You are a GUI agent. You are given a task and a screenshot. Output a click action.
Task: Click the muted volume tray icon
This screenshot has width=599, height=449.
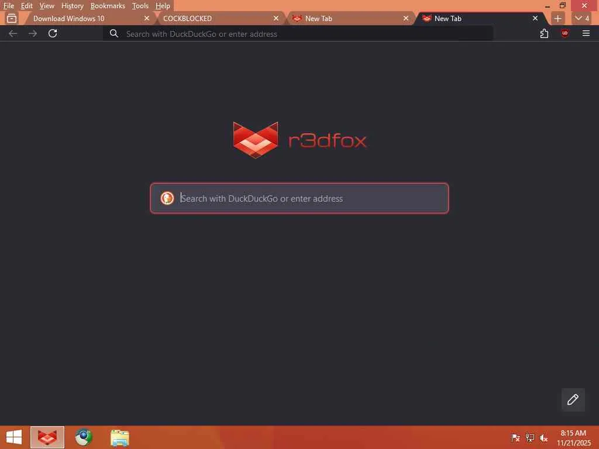click(x=543, y=437)
